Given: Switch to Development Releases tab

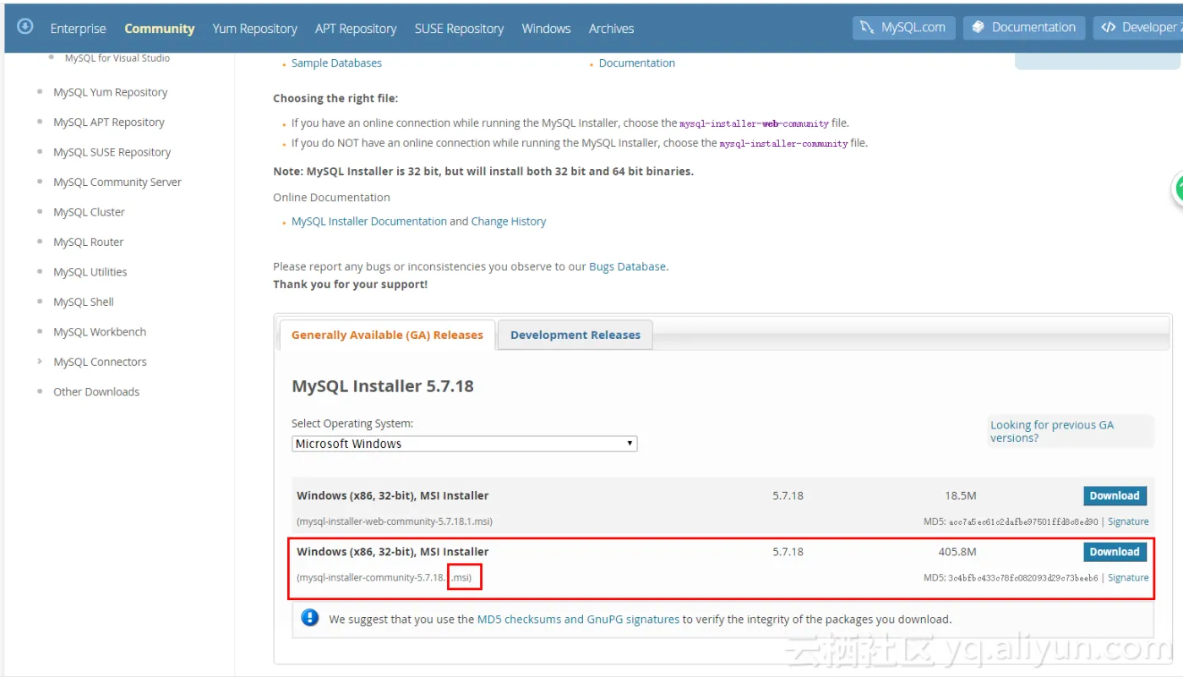Looking at the screenshot, I should (575, 335).
